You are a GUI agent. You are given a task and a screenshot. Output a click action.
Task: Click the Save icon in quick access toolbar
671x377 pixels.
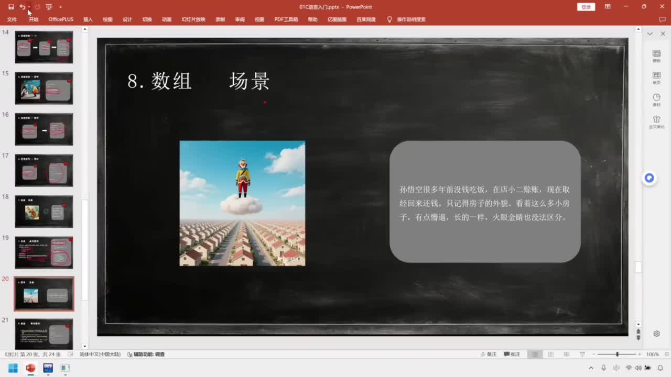(11, 7)
